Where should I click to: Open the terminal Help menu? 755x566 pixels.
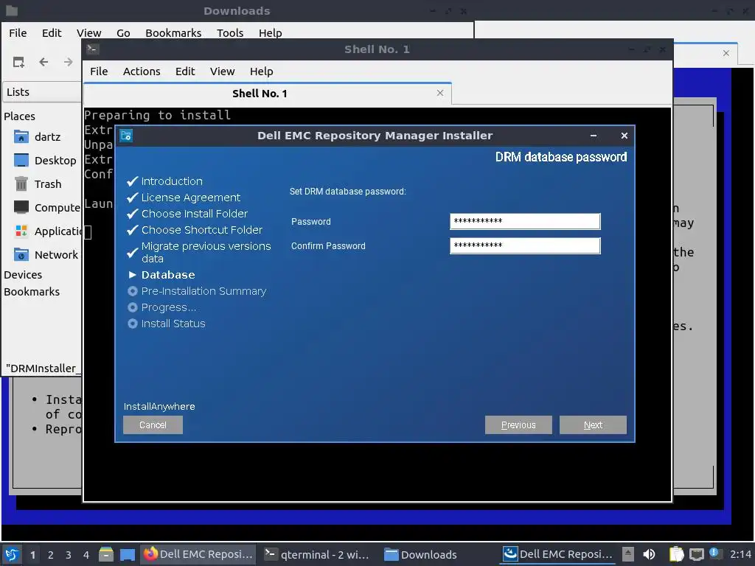pyautogui.click(x=262, y=71)
